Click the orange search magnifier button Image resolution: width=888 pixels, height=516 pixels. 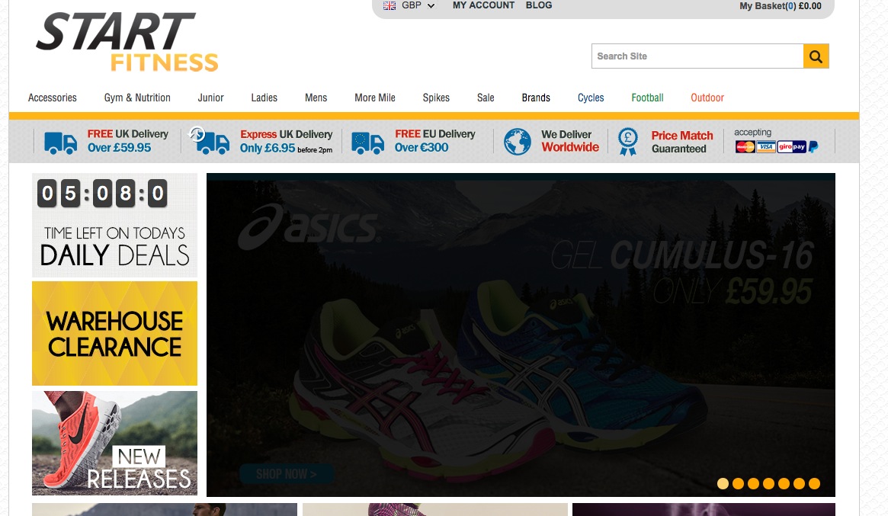click(816, 56)
